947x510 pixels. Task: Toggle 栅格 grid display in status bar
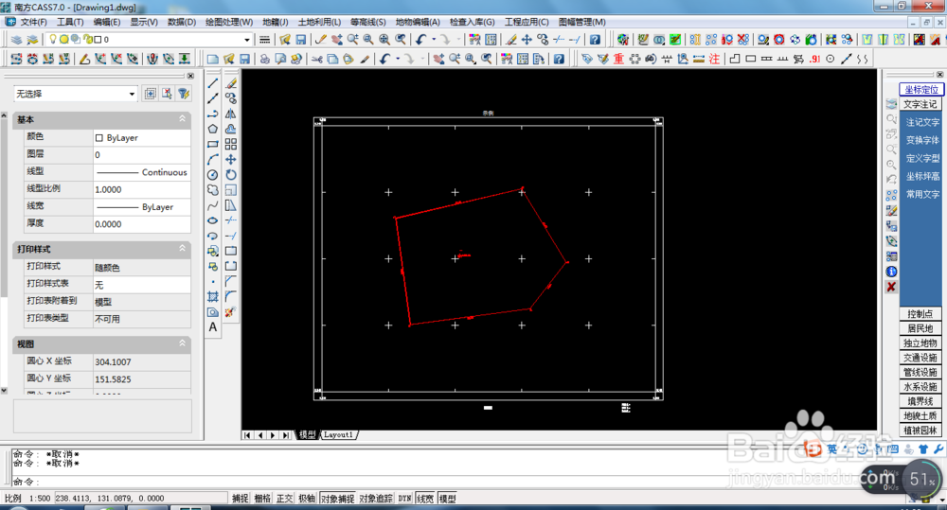point(262,499)
